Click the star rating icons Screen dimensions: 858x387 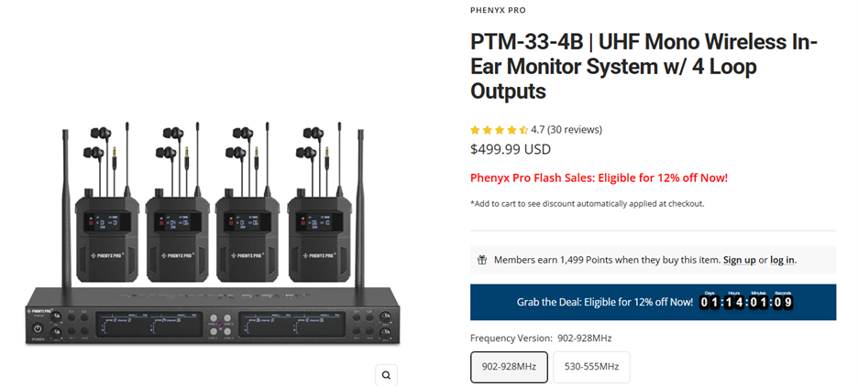click(x=499, y=130)
